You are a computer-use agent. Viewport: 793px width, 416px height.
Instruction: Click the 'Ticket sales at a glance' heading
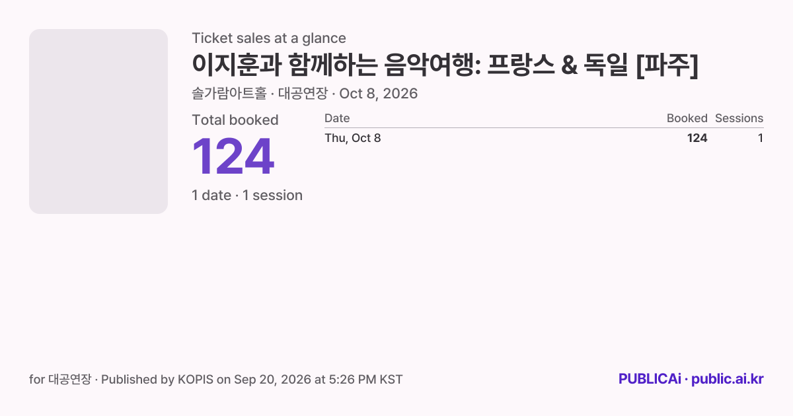coord(269,38)
